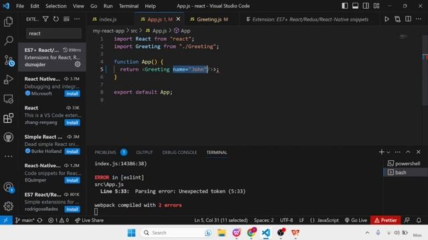Install React-Native snippets by EQuimper
This screenshot has width=428, height=240.
pyautogui.click(x=72, y=180)
